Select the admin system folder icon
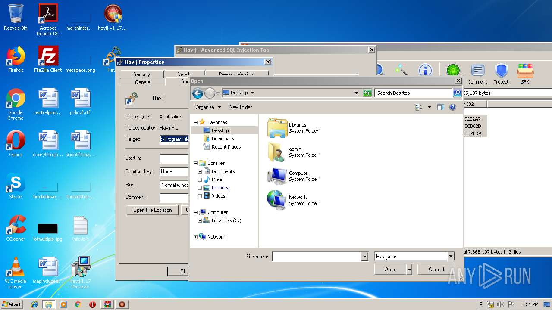Viewport: 552px width, 310px height. point(277,152)
